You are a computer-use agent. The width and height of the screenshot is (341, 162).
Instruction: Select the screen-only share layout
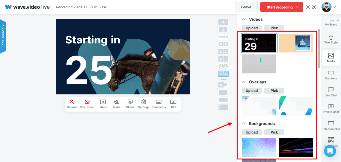pyautogui.click(x=223, y=92)
